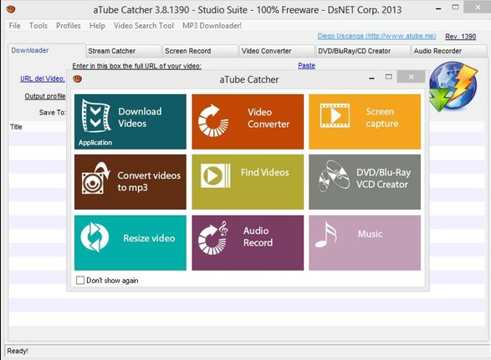
Task: Open the Audio Record tile
Action: click(248, 243)
